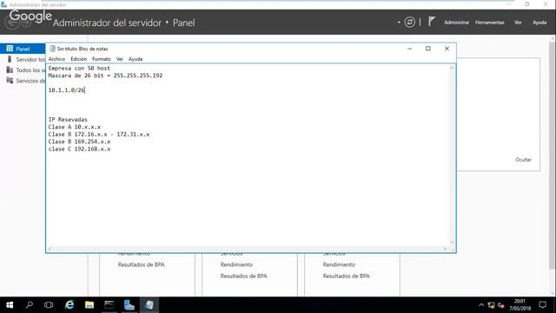Viewport: 556px width, 313px height.
Task: Maximize the Notepad window
Action: point(428,49)
